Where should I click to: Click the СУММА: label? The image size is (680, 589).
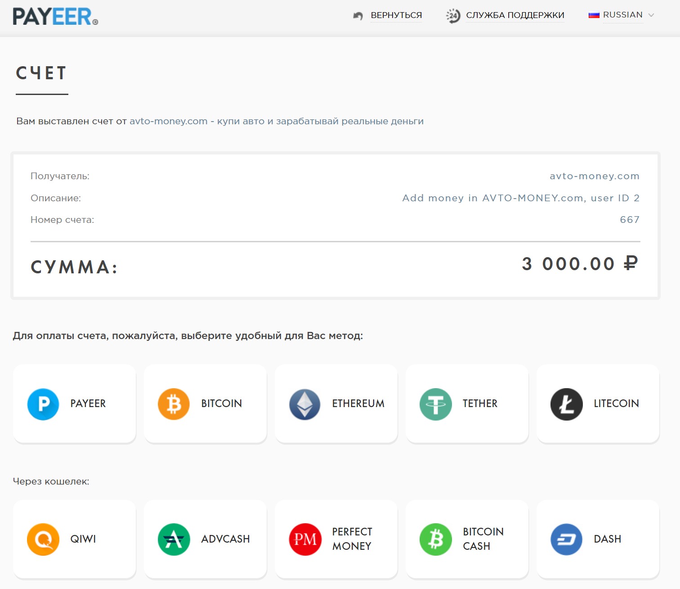pyautogui.click(x=74, y=267)
